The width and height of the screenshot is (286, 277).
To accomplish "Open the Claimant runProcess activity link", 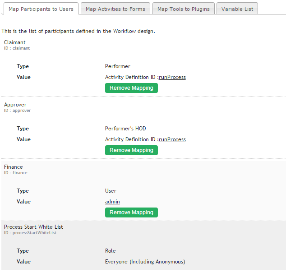I will 172,77.
